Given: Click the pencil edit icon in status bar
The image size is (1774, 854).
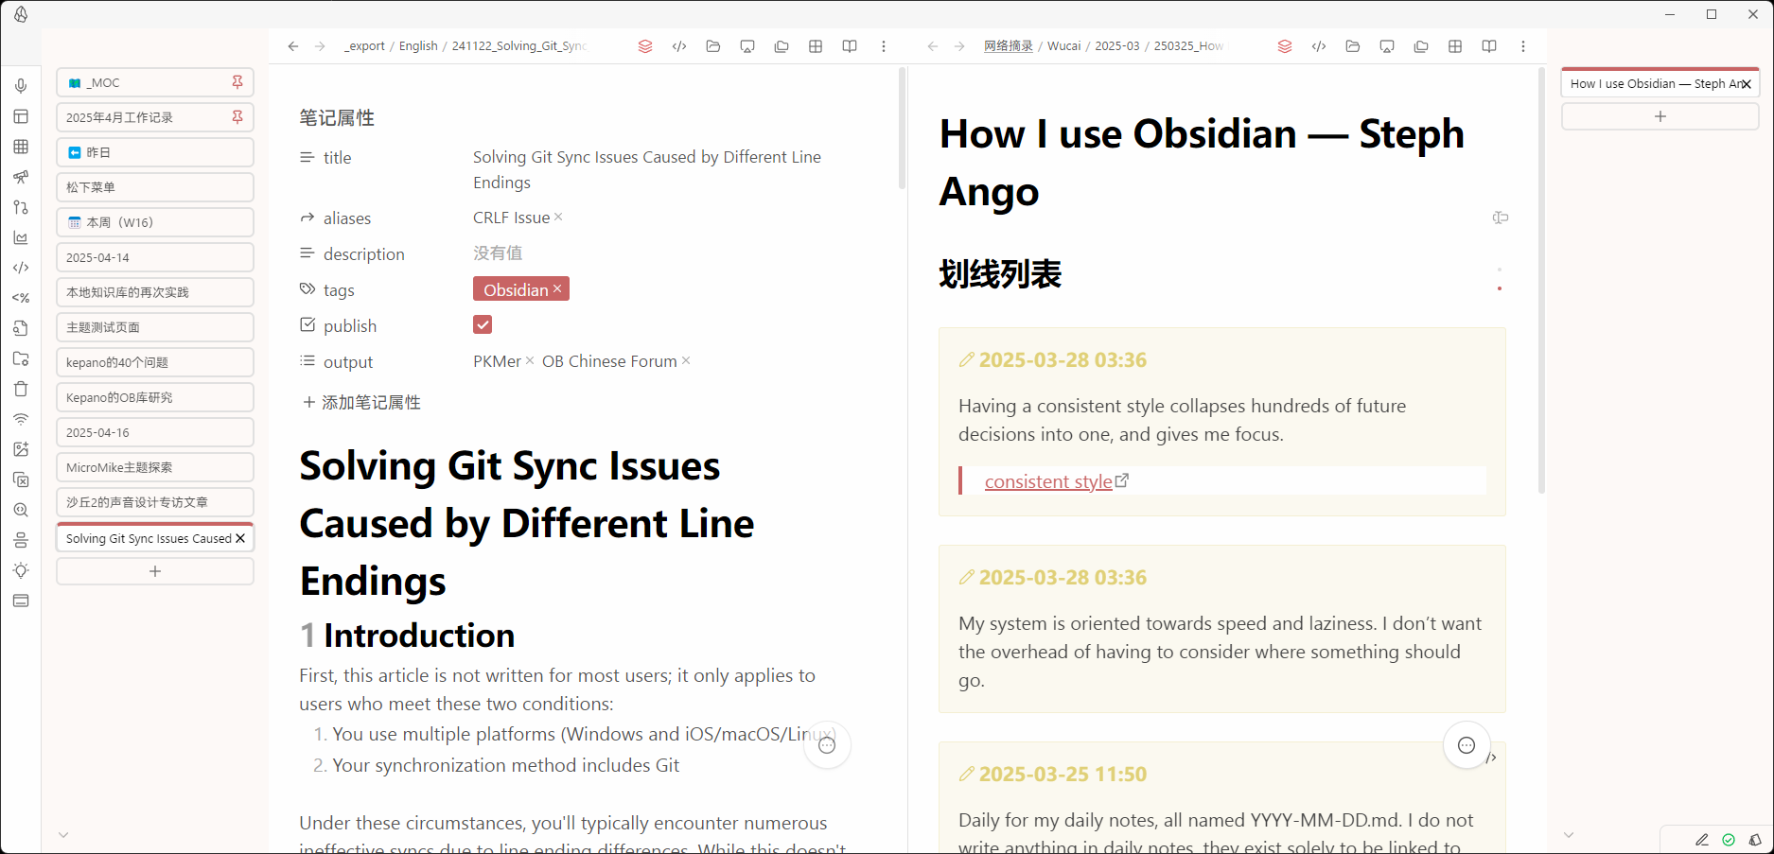Looking at the screenshot, I should (x=1702, y=840).
